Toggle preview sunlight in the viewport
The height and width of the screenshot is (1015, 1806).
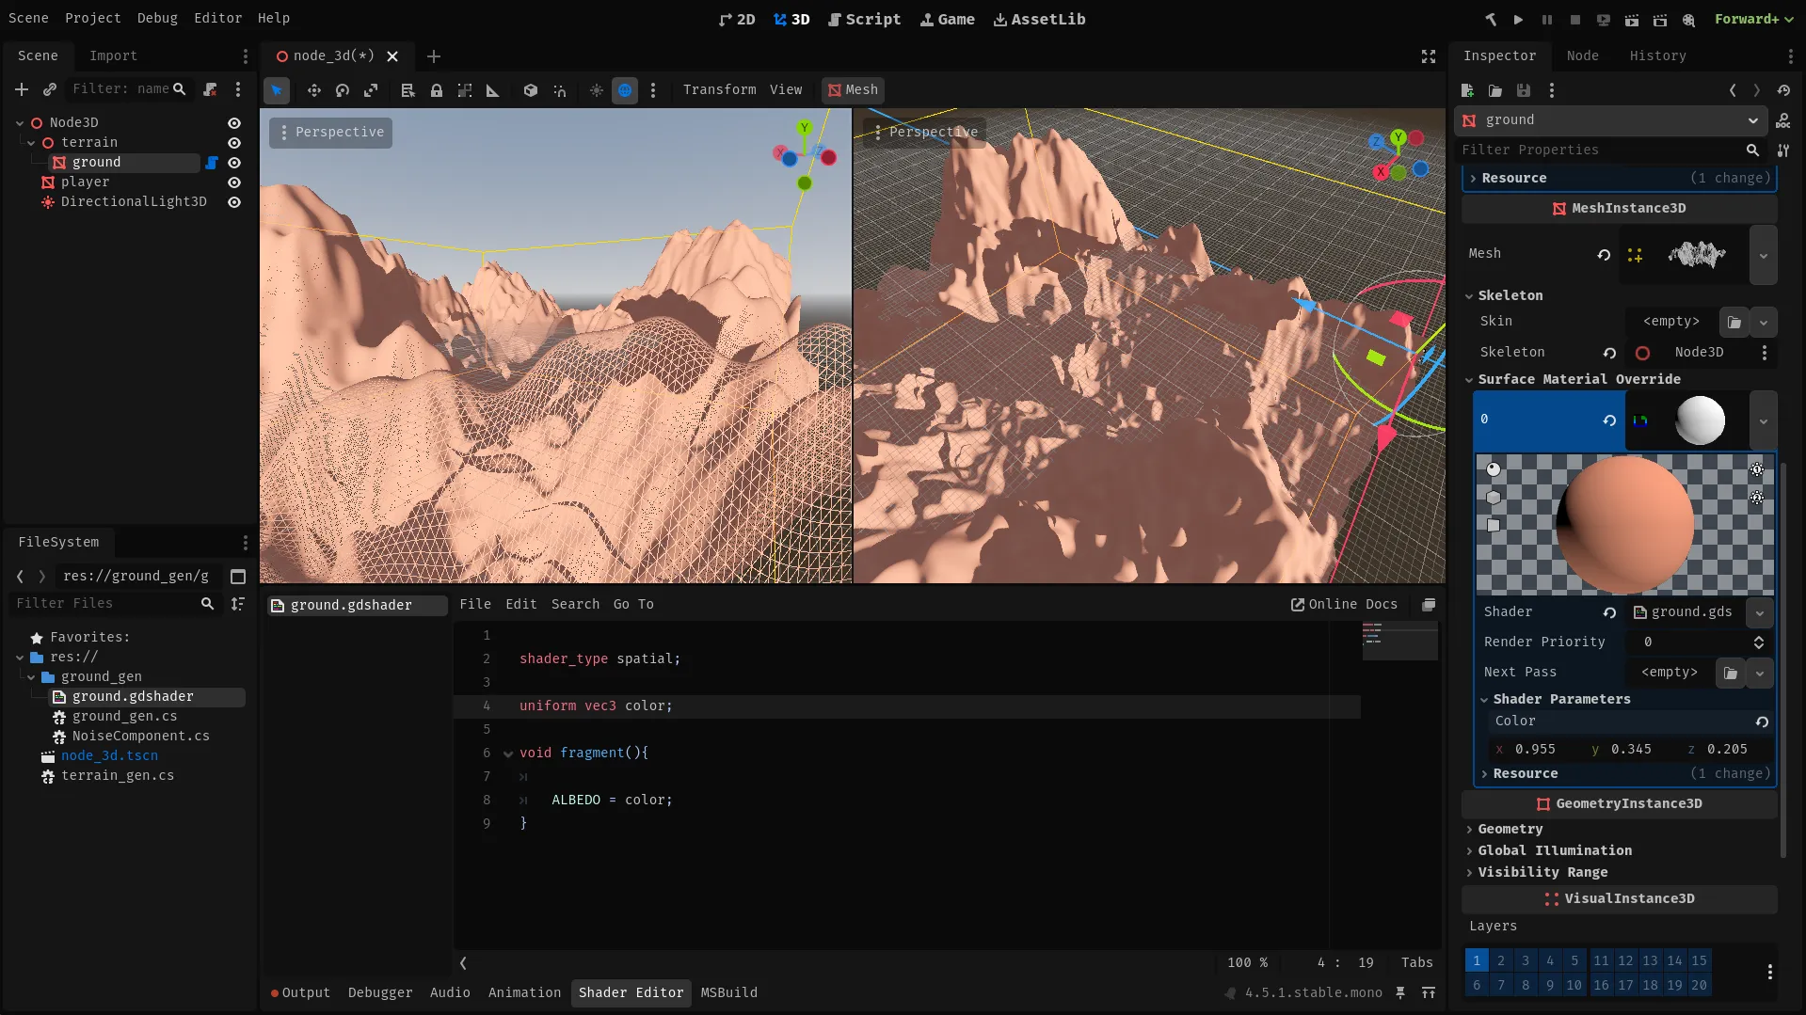click(x=597, y=89)
